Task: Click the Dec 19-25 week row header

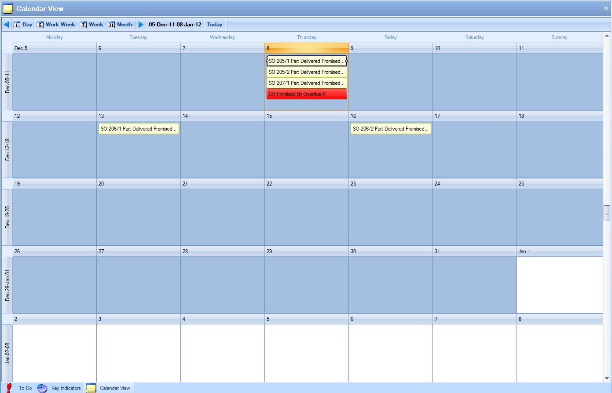Action: (x=7, y=217)
